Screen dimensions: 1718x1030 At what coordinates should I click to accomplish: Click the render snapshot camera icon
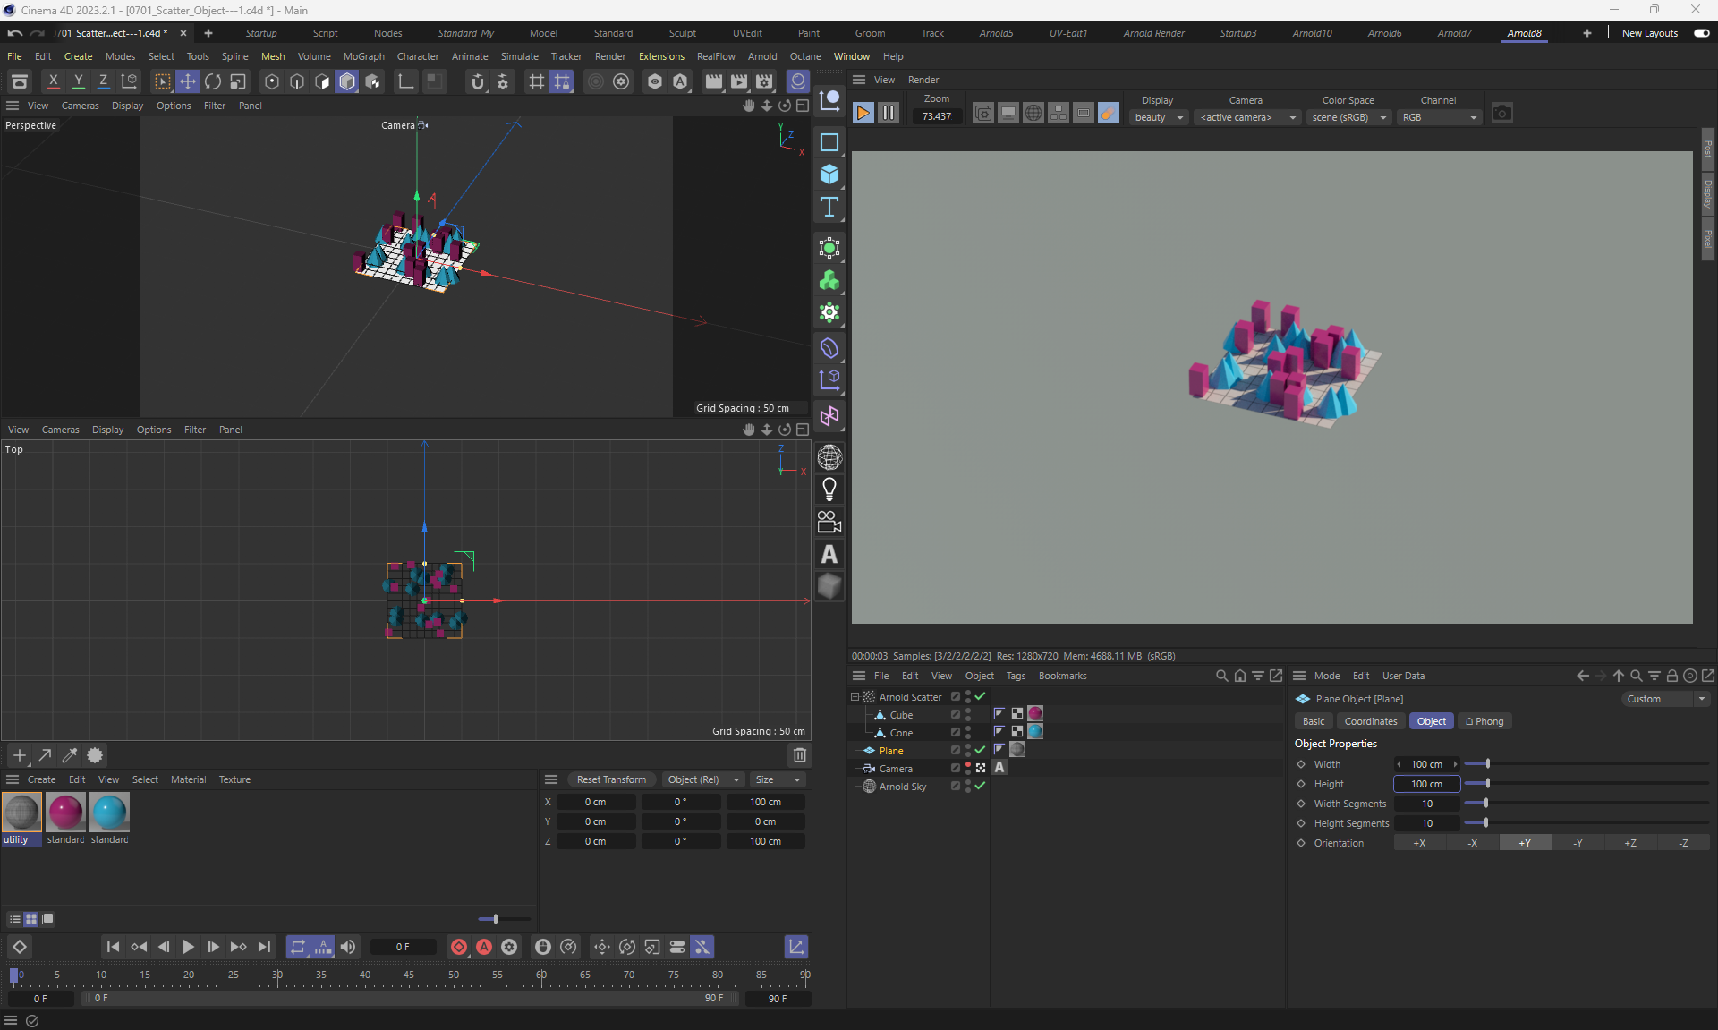[x=1501, y=113]
